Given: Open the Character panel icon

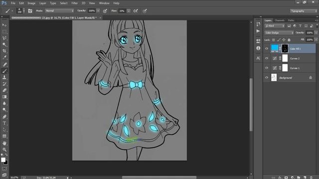Looking at the screenshot, I should coord(258,58).
